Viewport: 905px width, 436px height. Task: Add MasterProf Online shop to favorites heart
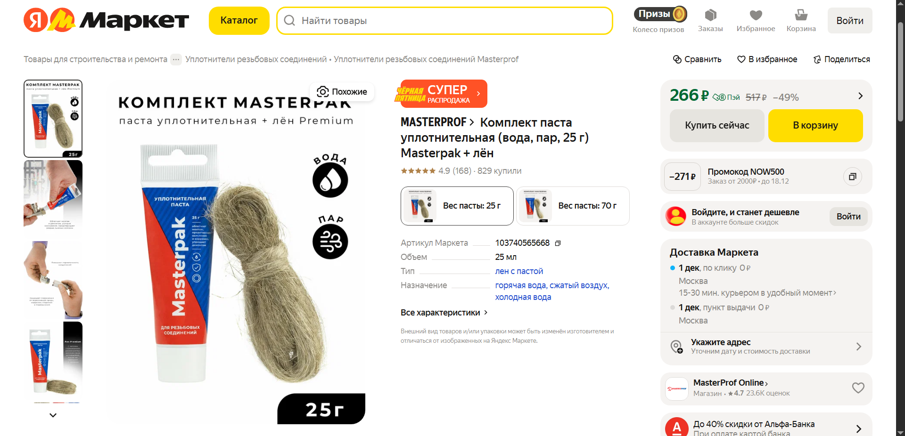point(858,388)
